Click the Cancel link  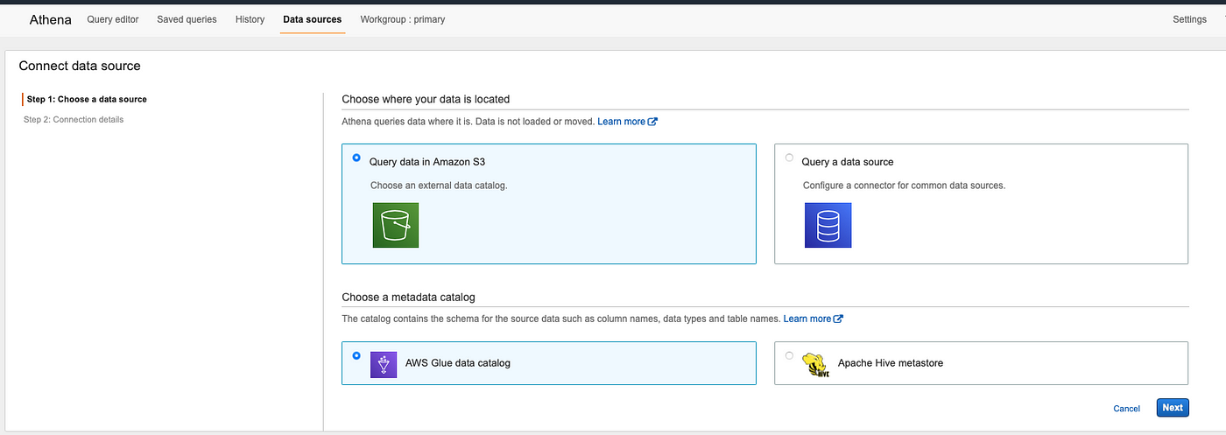pyautogui.click(x=1127, y=409)
